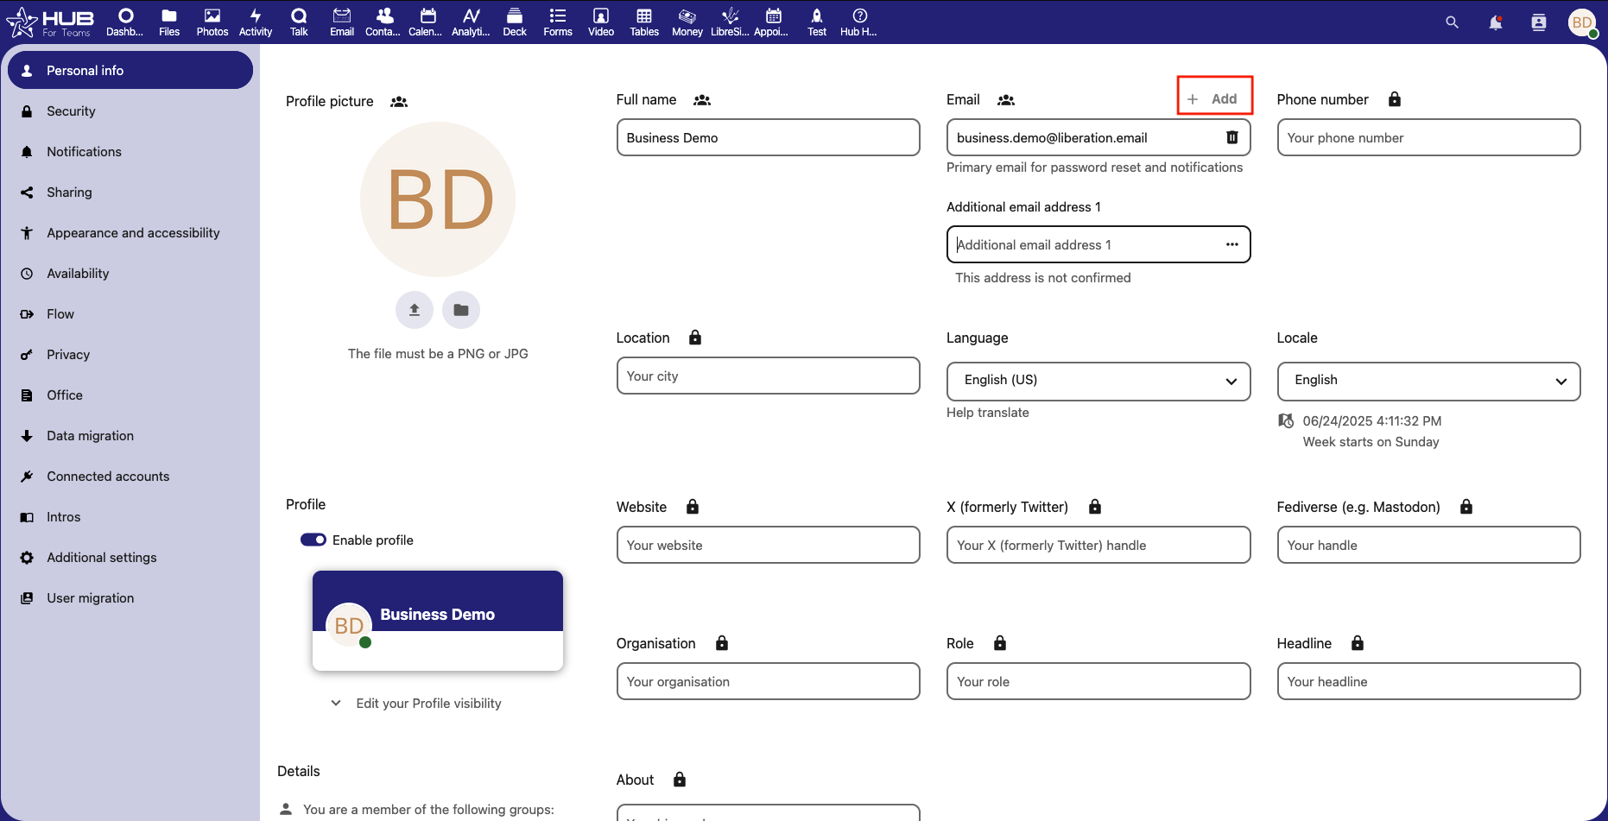Open the Talk app icon

pyautogui.click(x=299, y=22)
